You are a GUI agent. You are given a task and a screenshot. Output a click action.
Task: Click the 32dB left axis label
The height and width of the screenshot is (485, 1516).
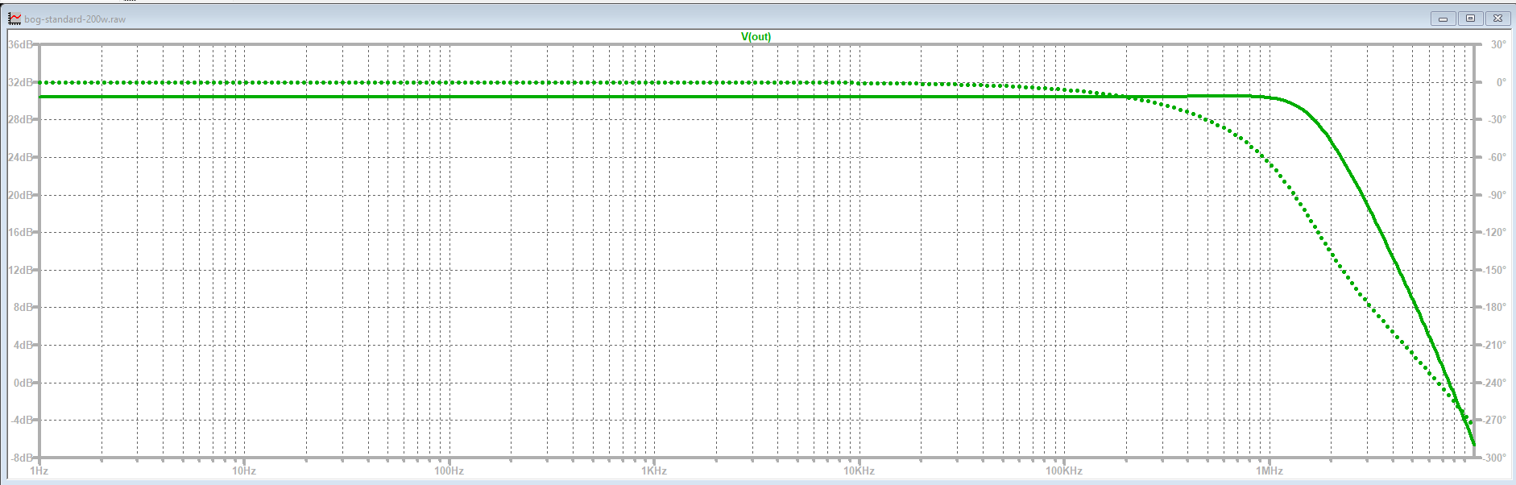[20, 82]
